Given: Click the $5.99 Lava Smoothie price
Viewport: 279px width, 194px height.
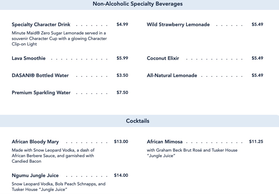Looking at the screenshot, I should click(122, 58).
